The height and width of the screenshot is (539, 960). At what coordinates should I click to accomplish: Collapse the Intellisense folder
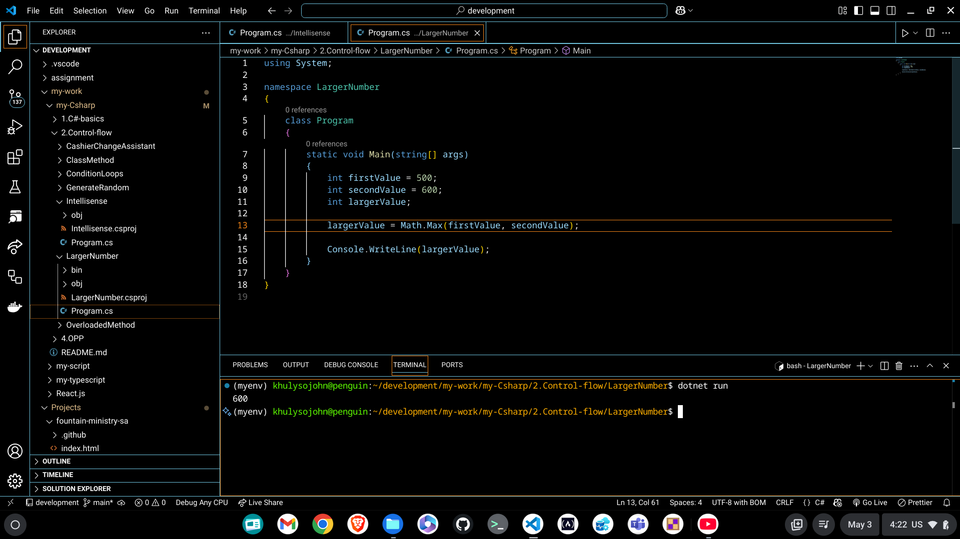(125, 201)
